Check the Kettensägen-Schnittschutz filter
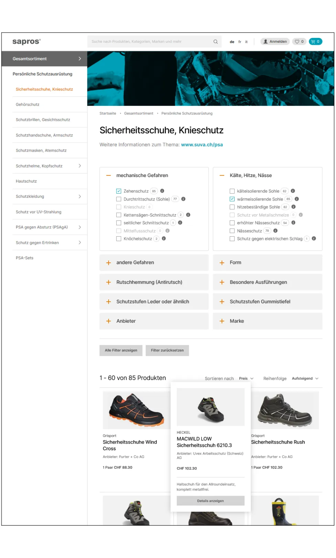This screenshot has height=558, width=336. coord(119,215)
